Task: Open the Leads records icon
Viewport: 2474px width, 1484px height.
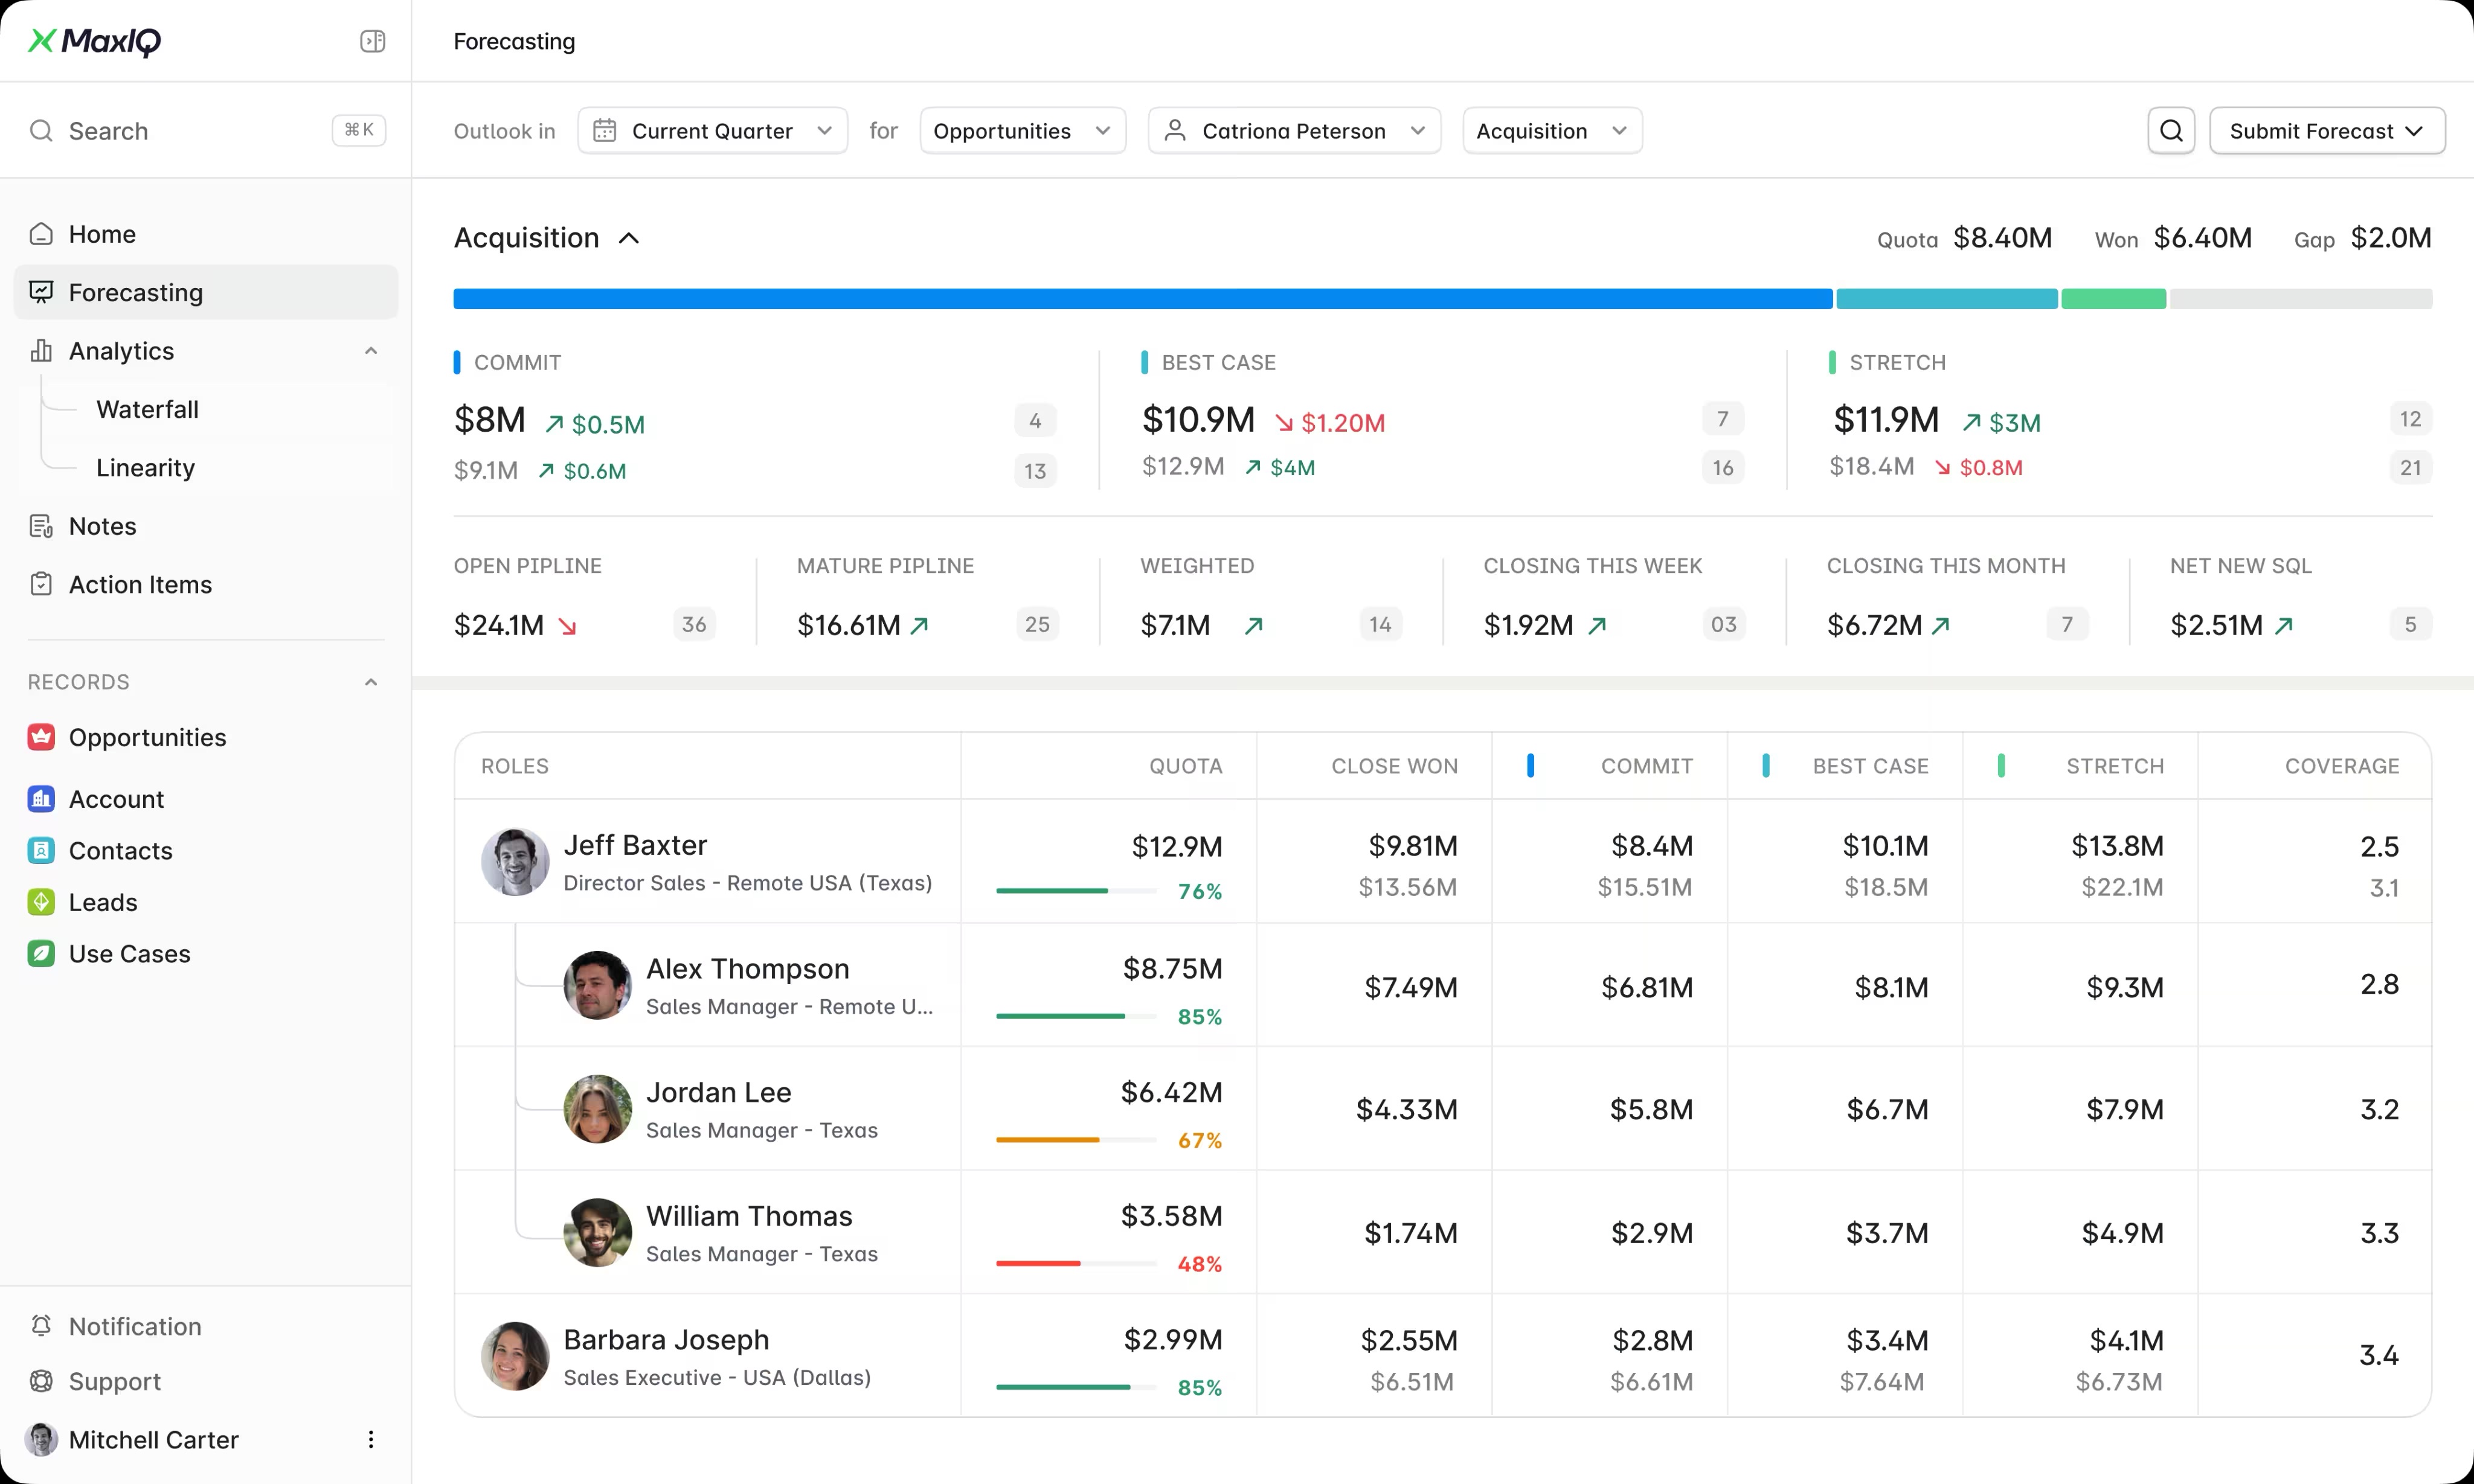Action: coord(41,902)
